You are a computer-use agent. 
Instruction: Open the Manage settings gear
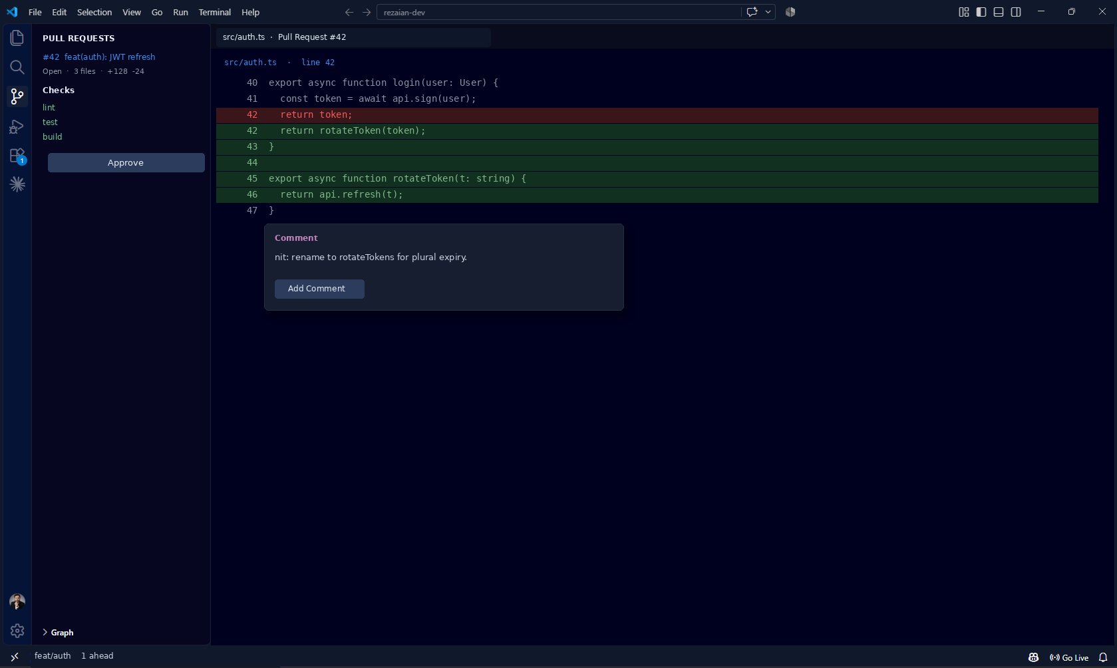17,631
